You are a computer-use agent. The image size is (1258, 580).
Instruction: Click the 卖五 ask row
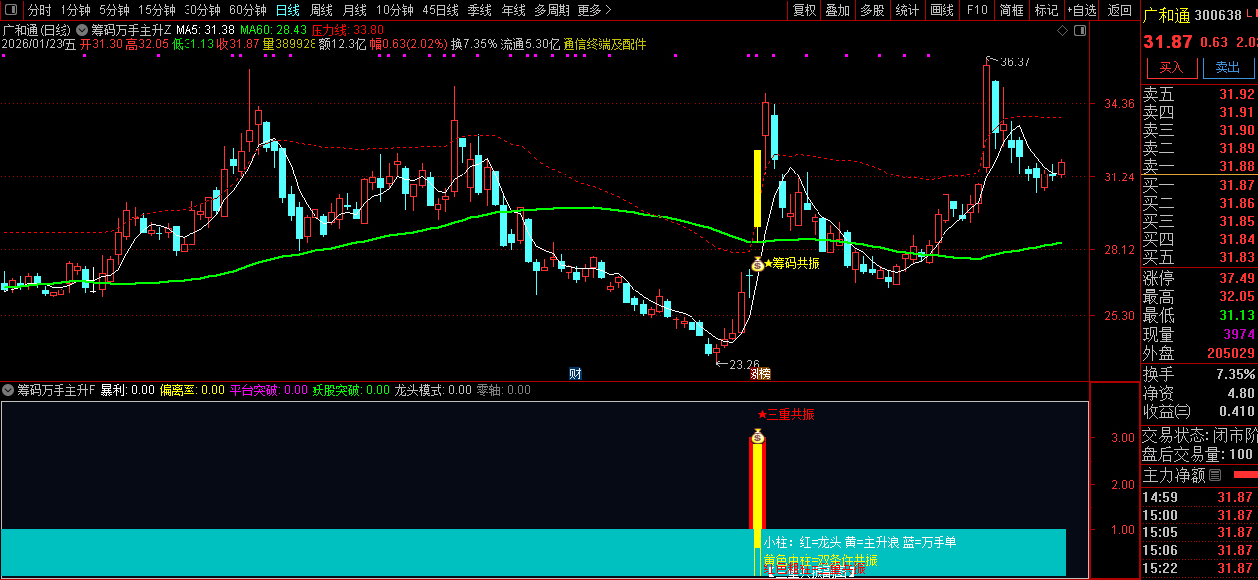[x=1198, y=95]
